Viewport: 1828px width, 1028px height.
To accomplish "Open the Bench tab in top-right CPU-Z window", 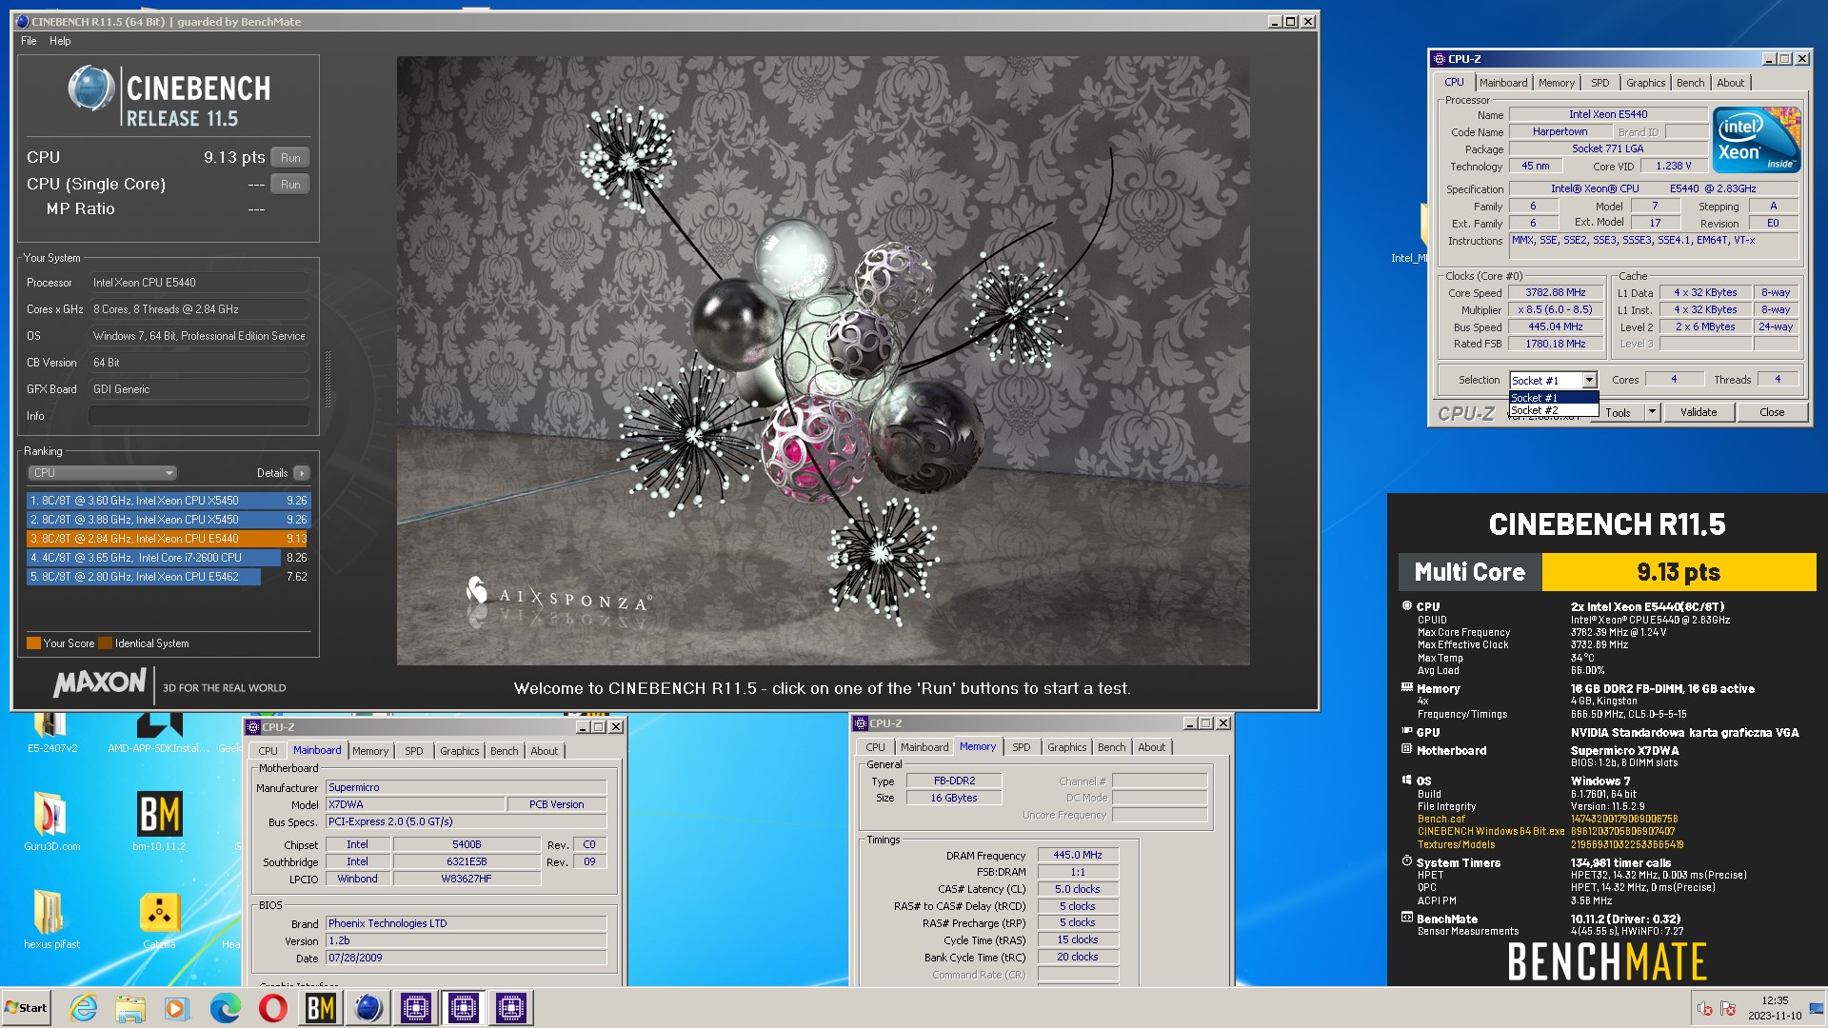I will click(x=1690, y=83).
